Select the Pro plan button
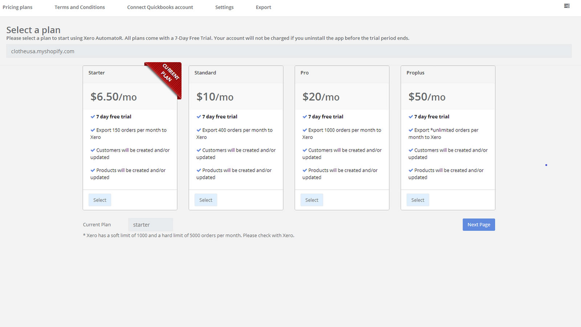The image size is (581, 327). click(312, 200)
